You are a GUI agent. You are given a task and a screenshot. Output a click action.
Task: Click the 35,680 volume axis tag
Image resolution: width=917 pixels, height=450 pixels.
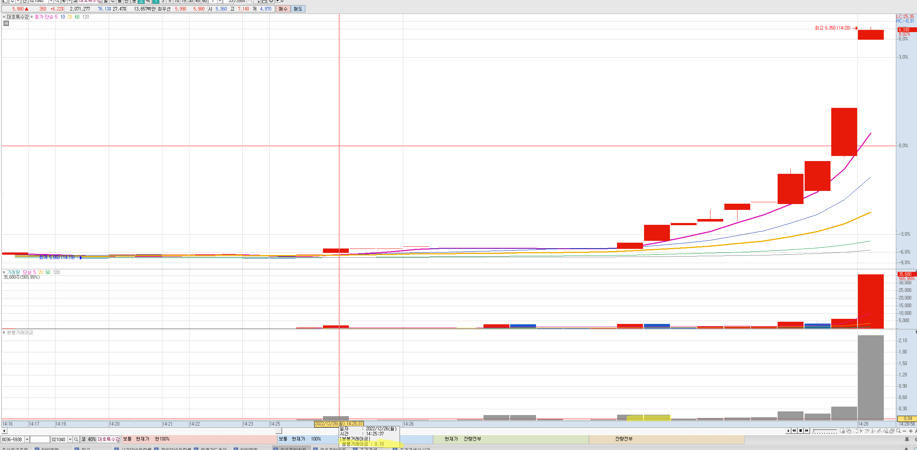(x=906, y=274)
